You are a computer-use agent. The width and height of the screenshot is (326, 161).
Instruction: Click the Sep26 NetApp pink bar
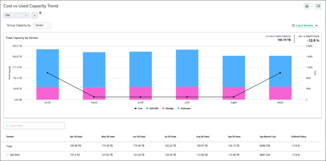coord(280,93)
